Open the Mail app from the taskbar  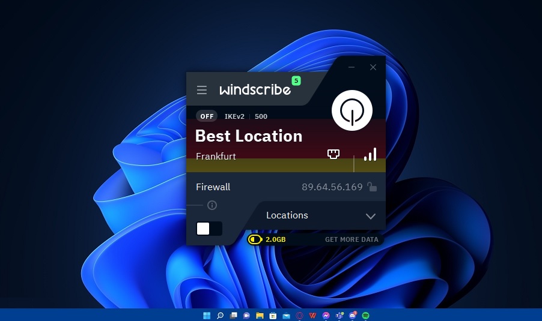pyautogui.click(x=286, y=316)
